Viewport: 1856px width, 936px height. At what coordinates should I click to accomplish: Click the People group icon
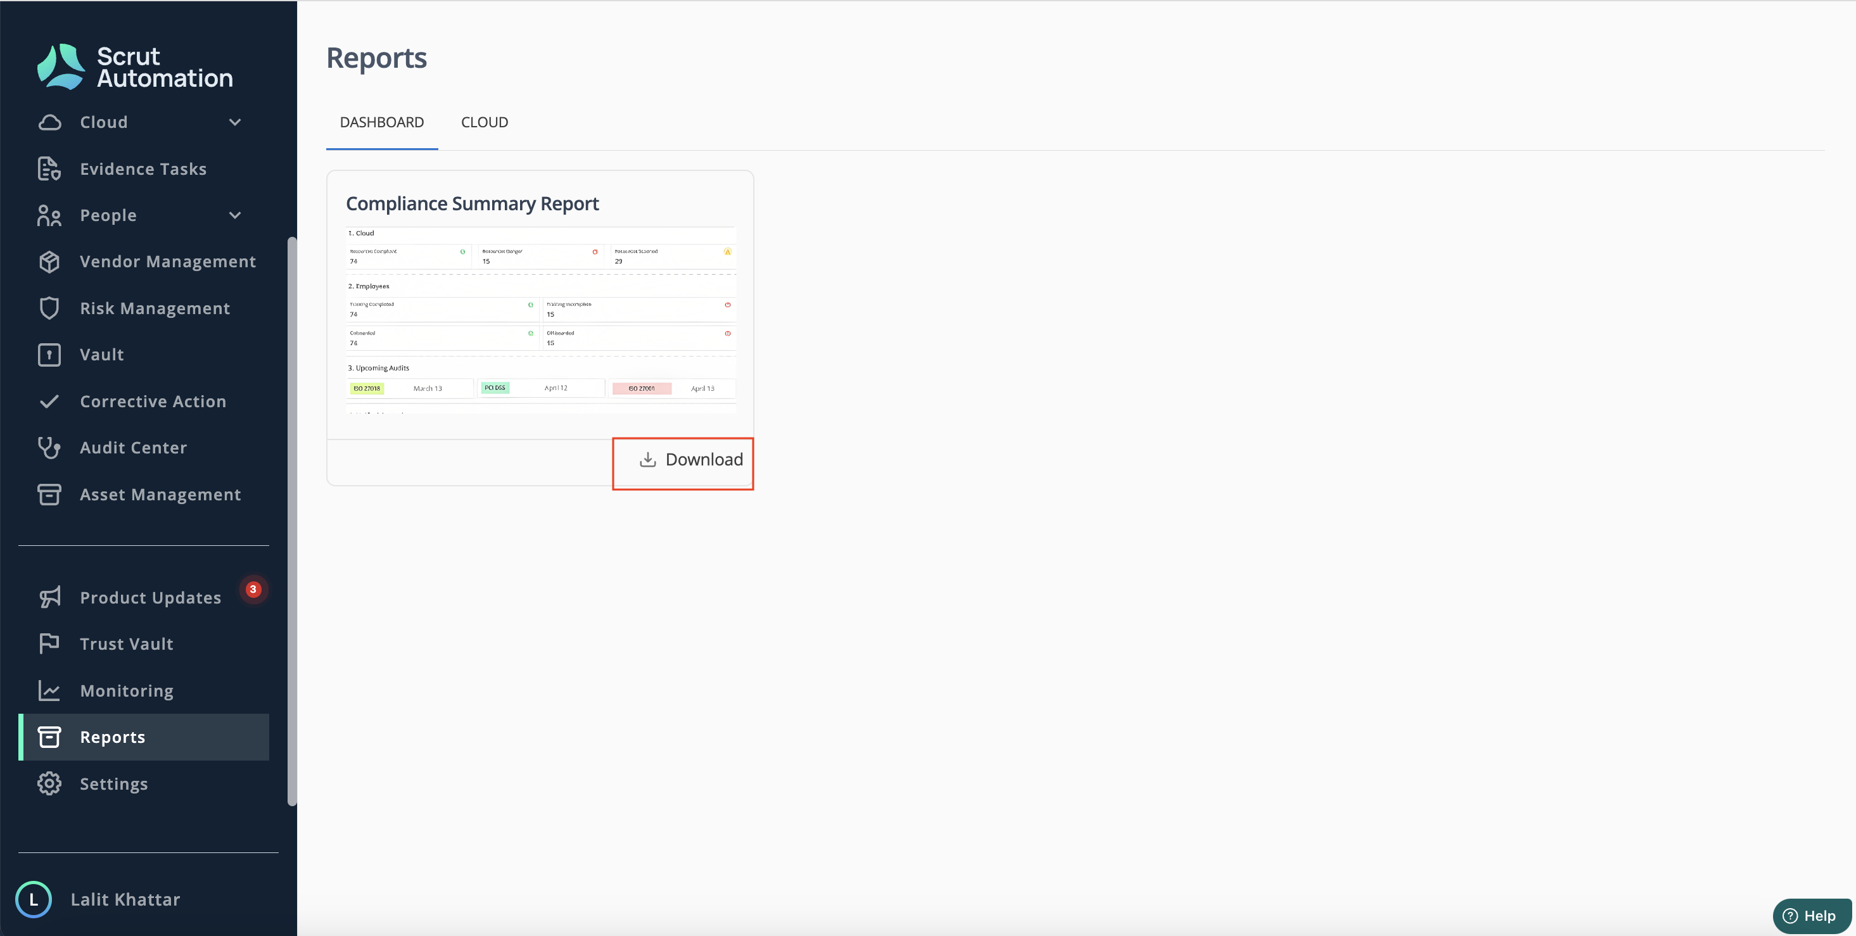click(49, 215)
